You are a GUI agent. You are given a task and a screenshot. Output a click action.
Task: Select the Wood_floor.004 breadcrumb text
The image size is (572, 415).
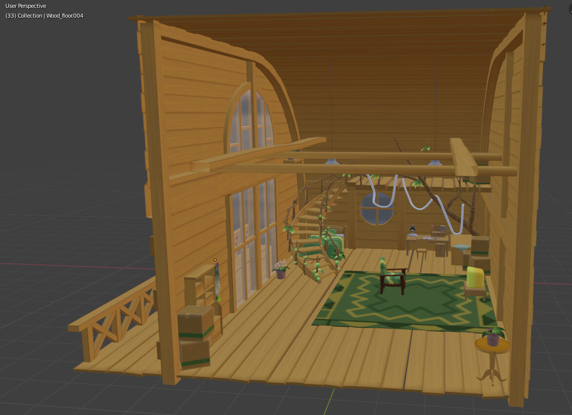pyautogui.click(x=64, y=15)
